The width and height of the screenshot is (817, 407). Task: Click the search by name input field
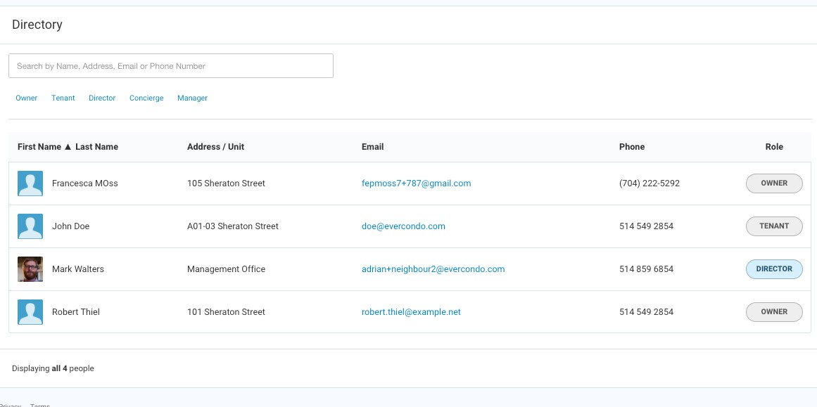[171, 65]
